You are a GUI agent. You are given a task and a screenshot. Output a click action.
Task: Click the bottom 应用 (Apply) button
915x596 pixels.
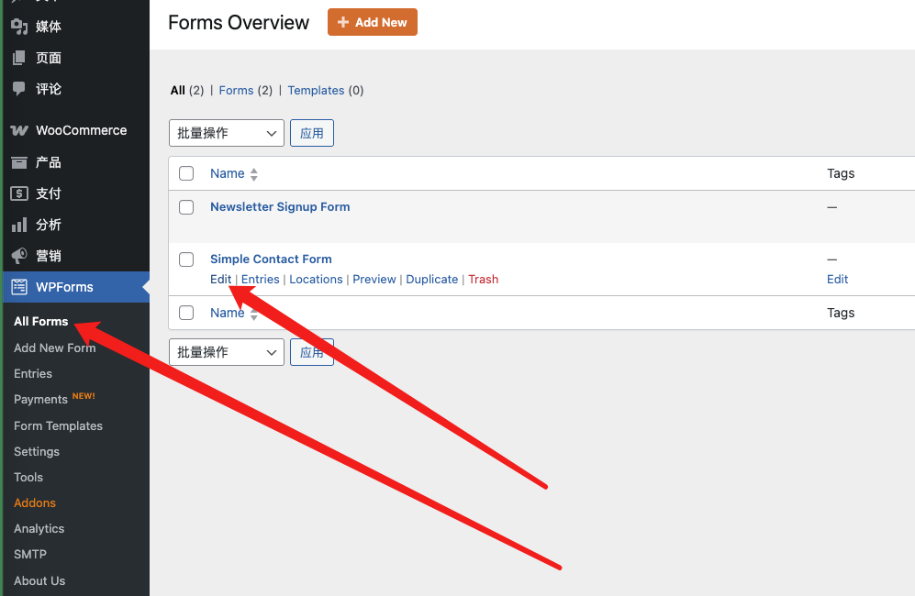click(312, 352)
